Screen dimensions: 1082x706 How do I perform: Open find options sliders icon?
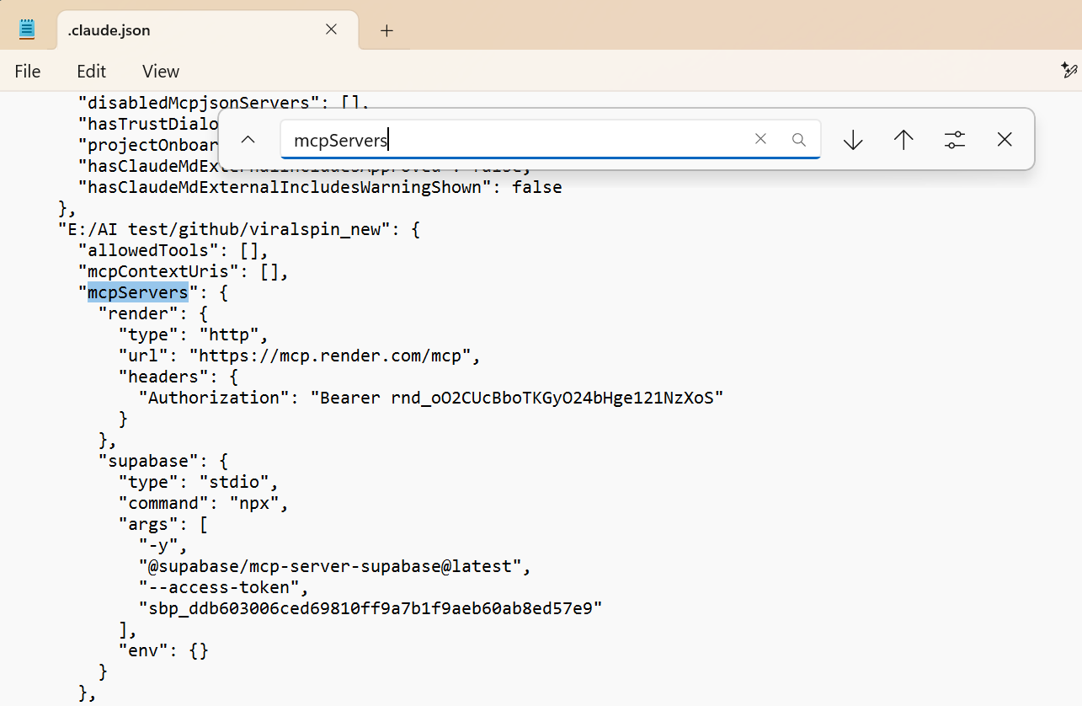point(954,140)
